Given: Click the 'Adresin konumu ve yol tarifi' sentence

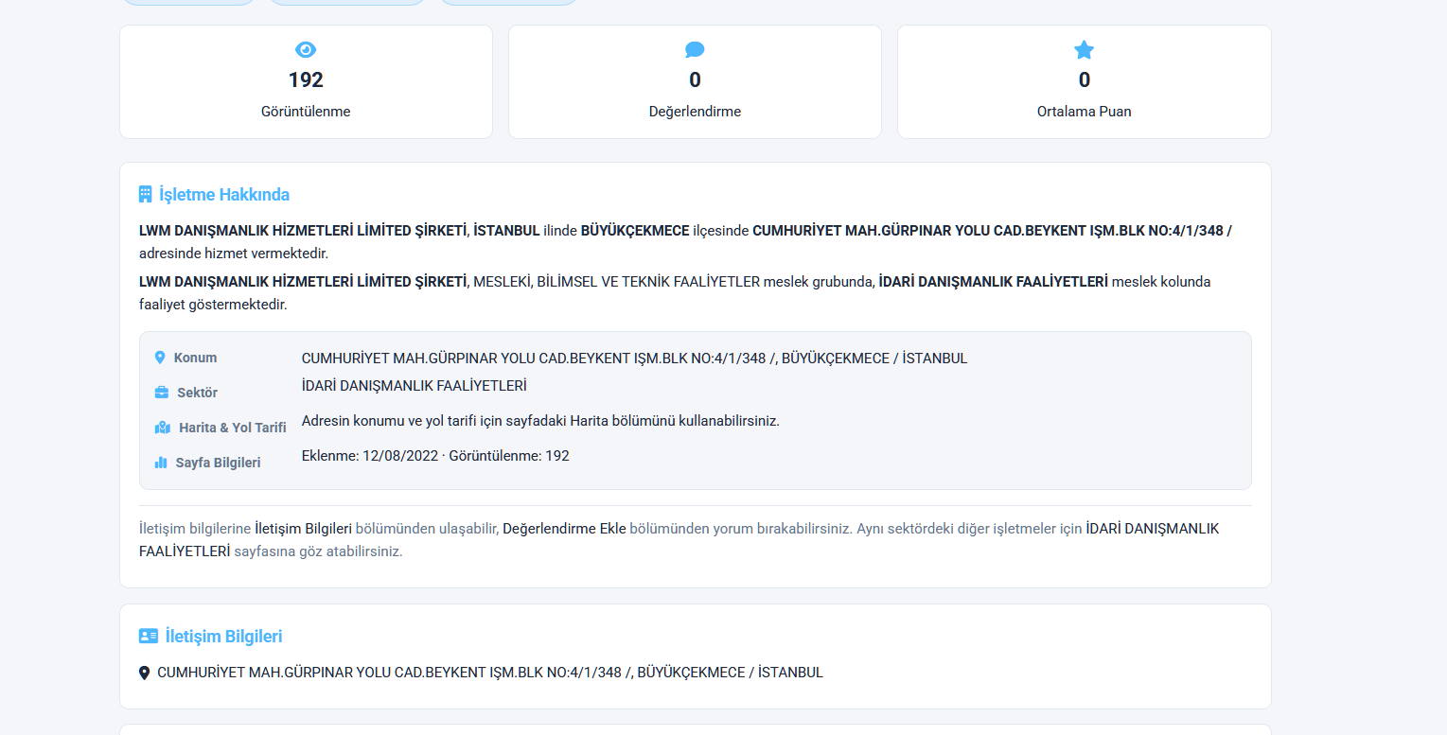Looking at the screenshot, I should pyautogui.click(x=540, y=421).
